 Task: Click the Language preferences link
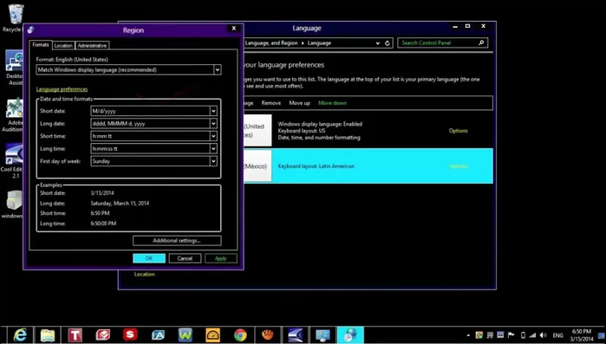[x=62, y=89]
